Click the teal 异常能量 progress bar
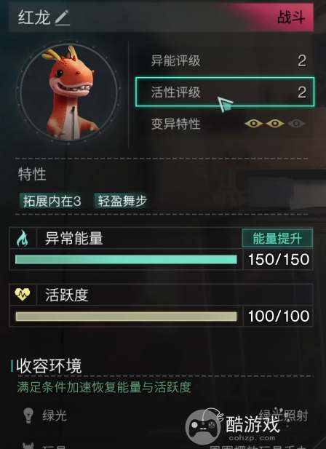This screenshot has height=449, width=326. [x=126, y=260]
